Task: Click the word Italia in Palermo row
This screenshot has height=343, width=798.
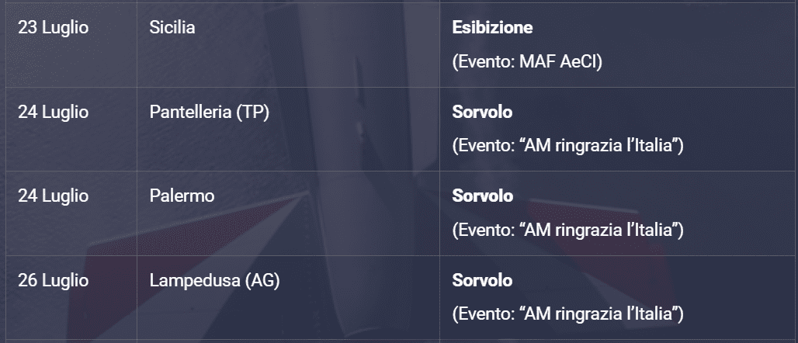Action: (x=655, y=230)
